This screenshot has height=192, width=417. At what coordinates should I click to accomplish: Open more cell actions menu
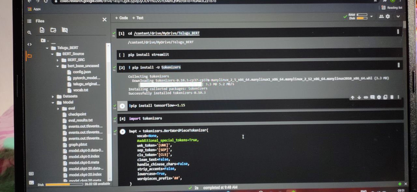tap(398, 97)
